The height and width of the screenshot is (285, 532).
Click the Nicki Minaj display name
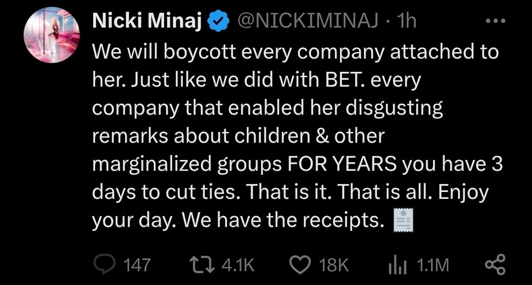pos(147,21)
